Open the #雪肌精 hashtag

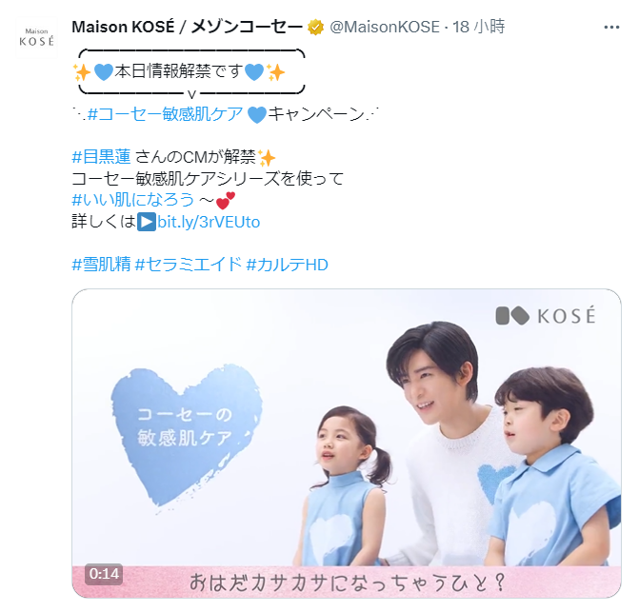click(x=101, y=265)
